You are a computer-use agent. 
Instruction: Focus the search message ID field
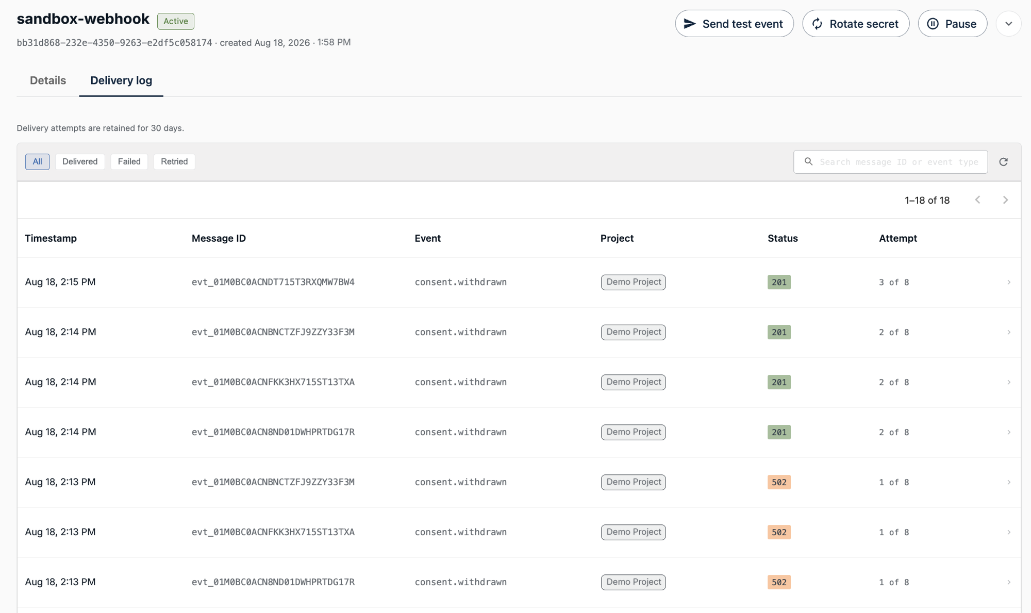click(x=890, y=162)
